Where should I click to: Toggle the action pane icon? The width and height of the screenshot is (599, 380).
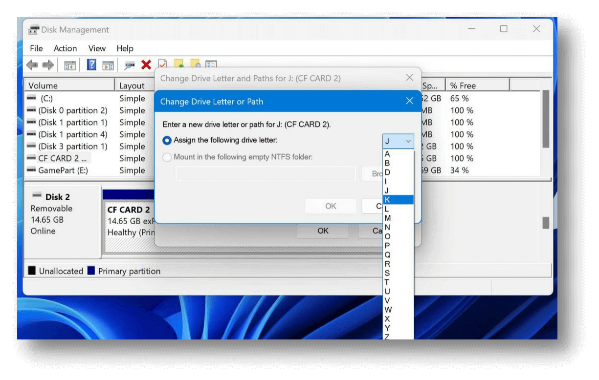(x=108, y=64)
